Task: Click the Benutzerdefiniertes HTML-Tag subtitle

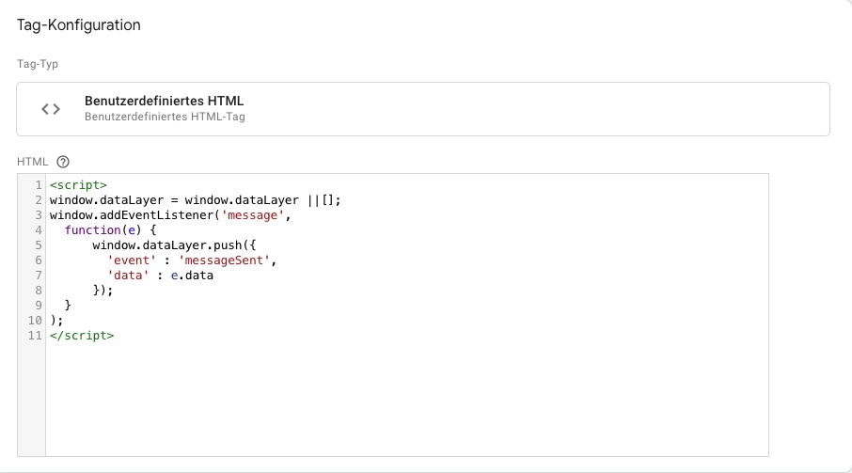Action: (x=165, y=117)
